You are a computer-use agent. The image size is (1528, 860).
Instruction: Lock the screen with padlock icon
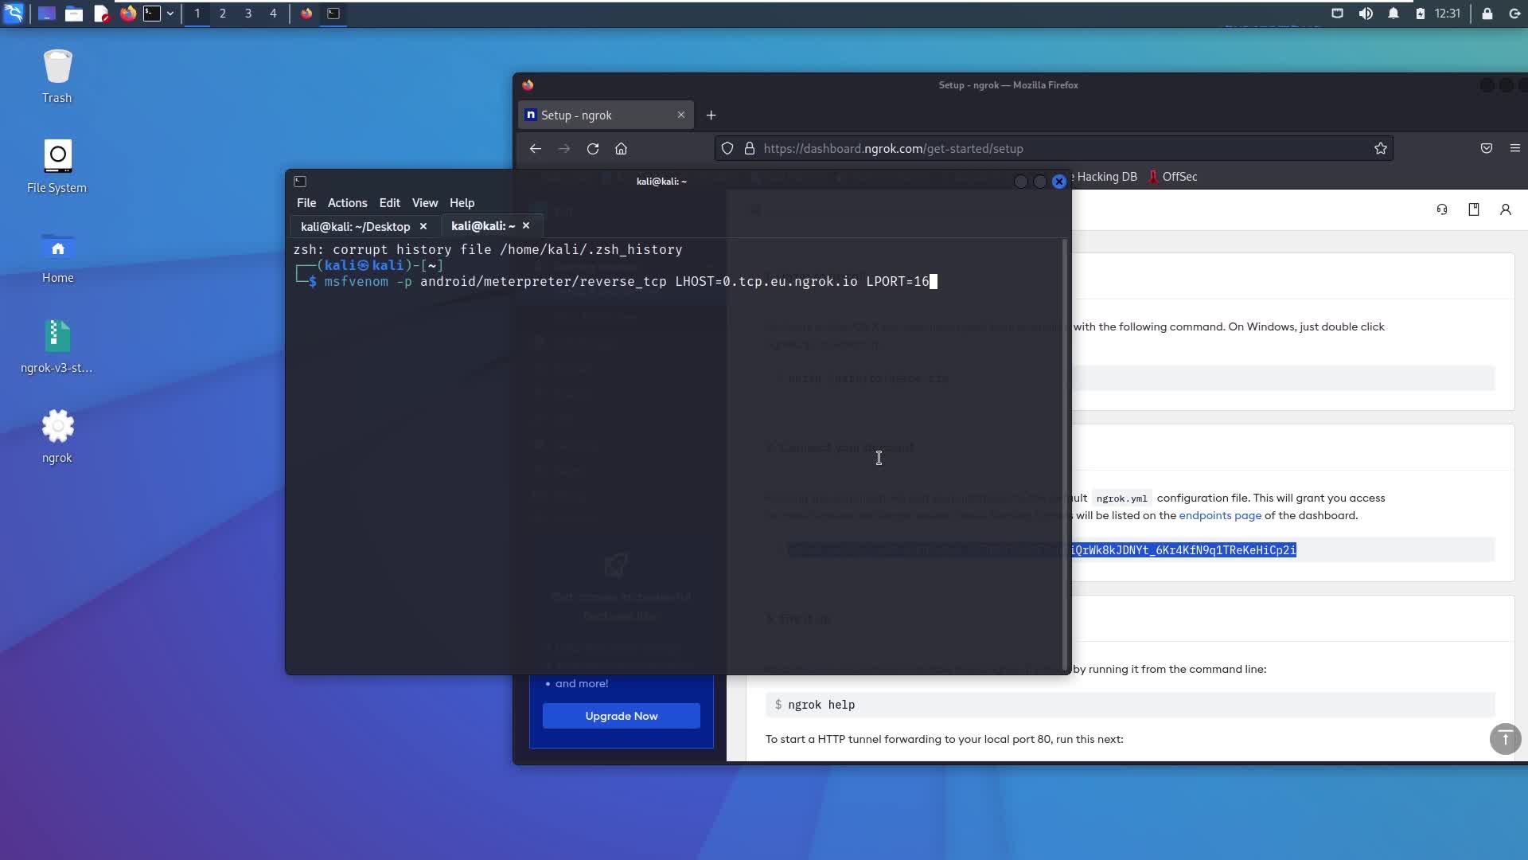[x=1487, y=14]
